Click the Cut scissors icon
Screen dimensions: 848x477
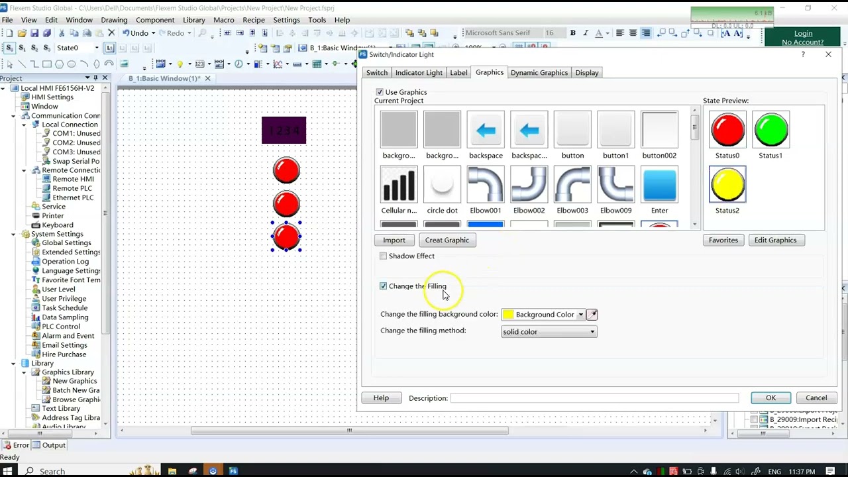[61, 33]
